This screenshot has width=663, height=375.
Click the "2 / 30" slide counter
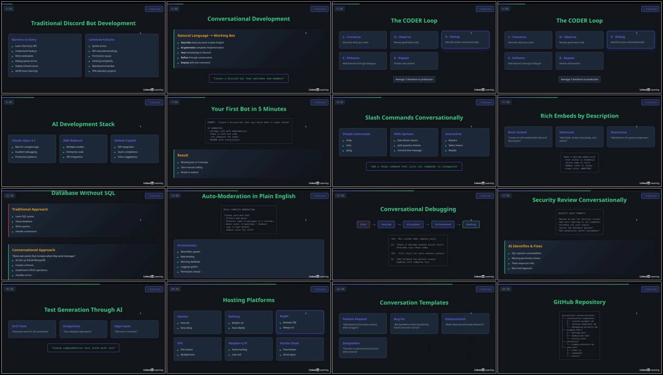click(x=9, y=9)
